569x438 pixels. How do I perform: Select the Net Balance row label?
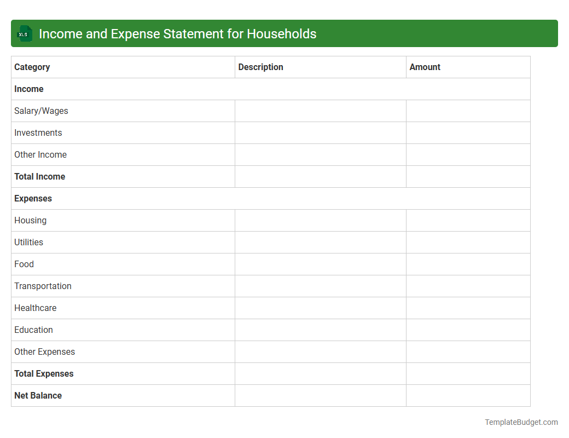point(38,395)
